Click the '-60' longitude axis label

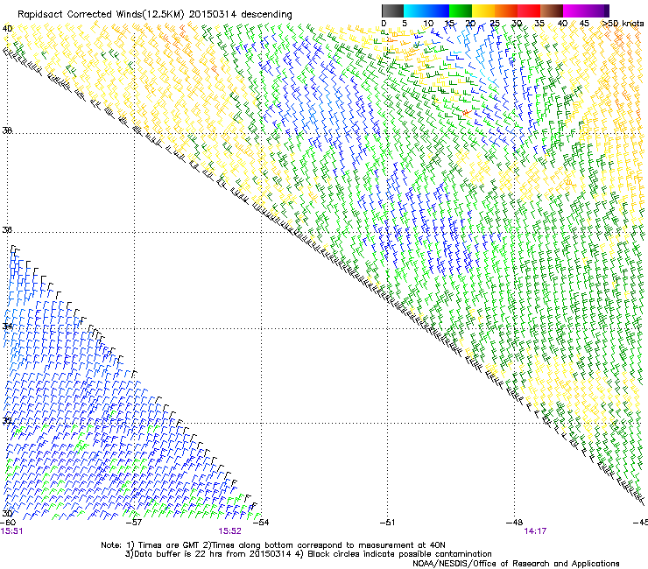point(8,523)
